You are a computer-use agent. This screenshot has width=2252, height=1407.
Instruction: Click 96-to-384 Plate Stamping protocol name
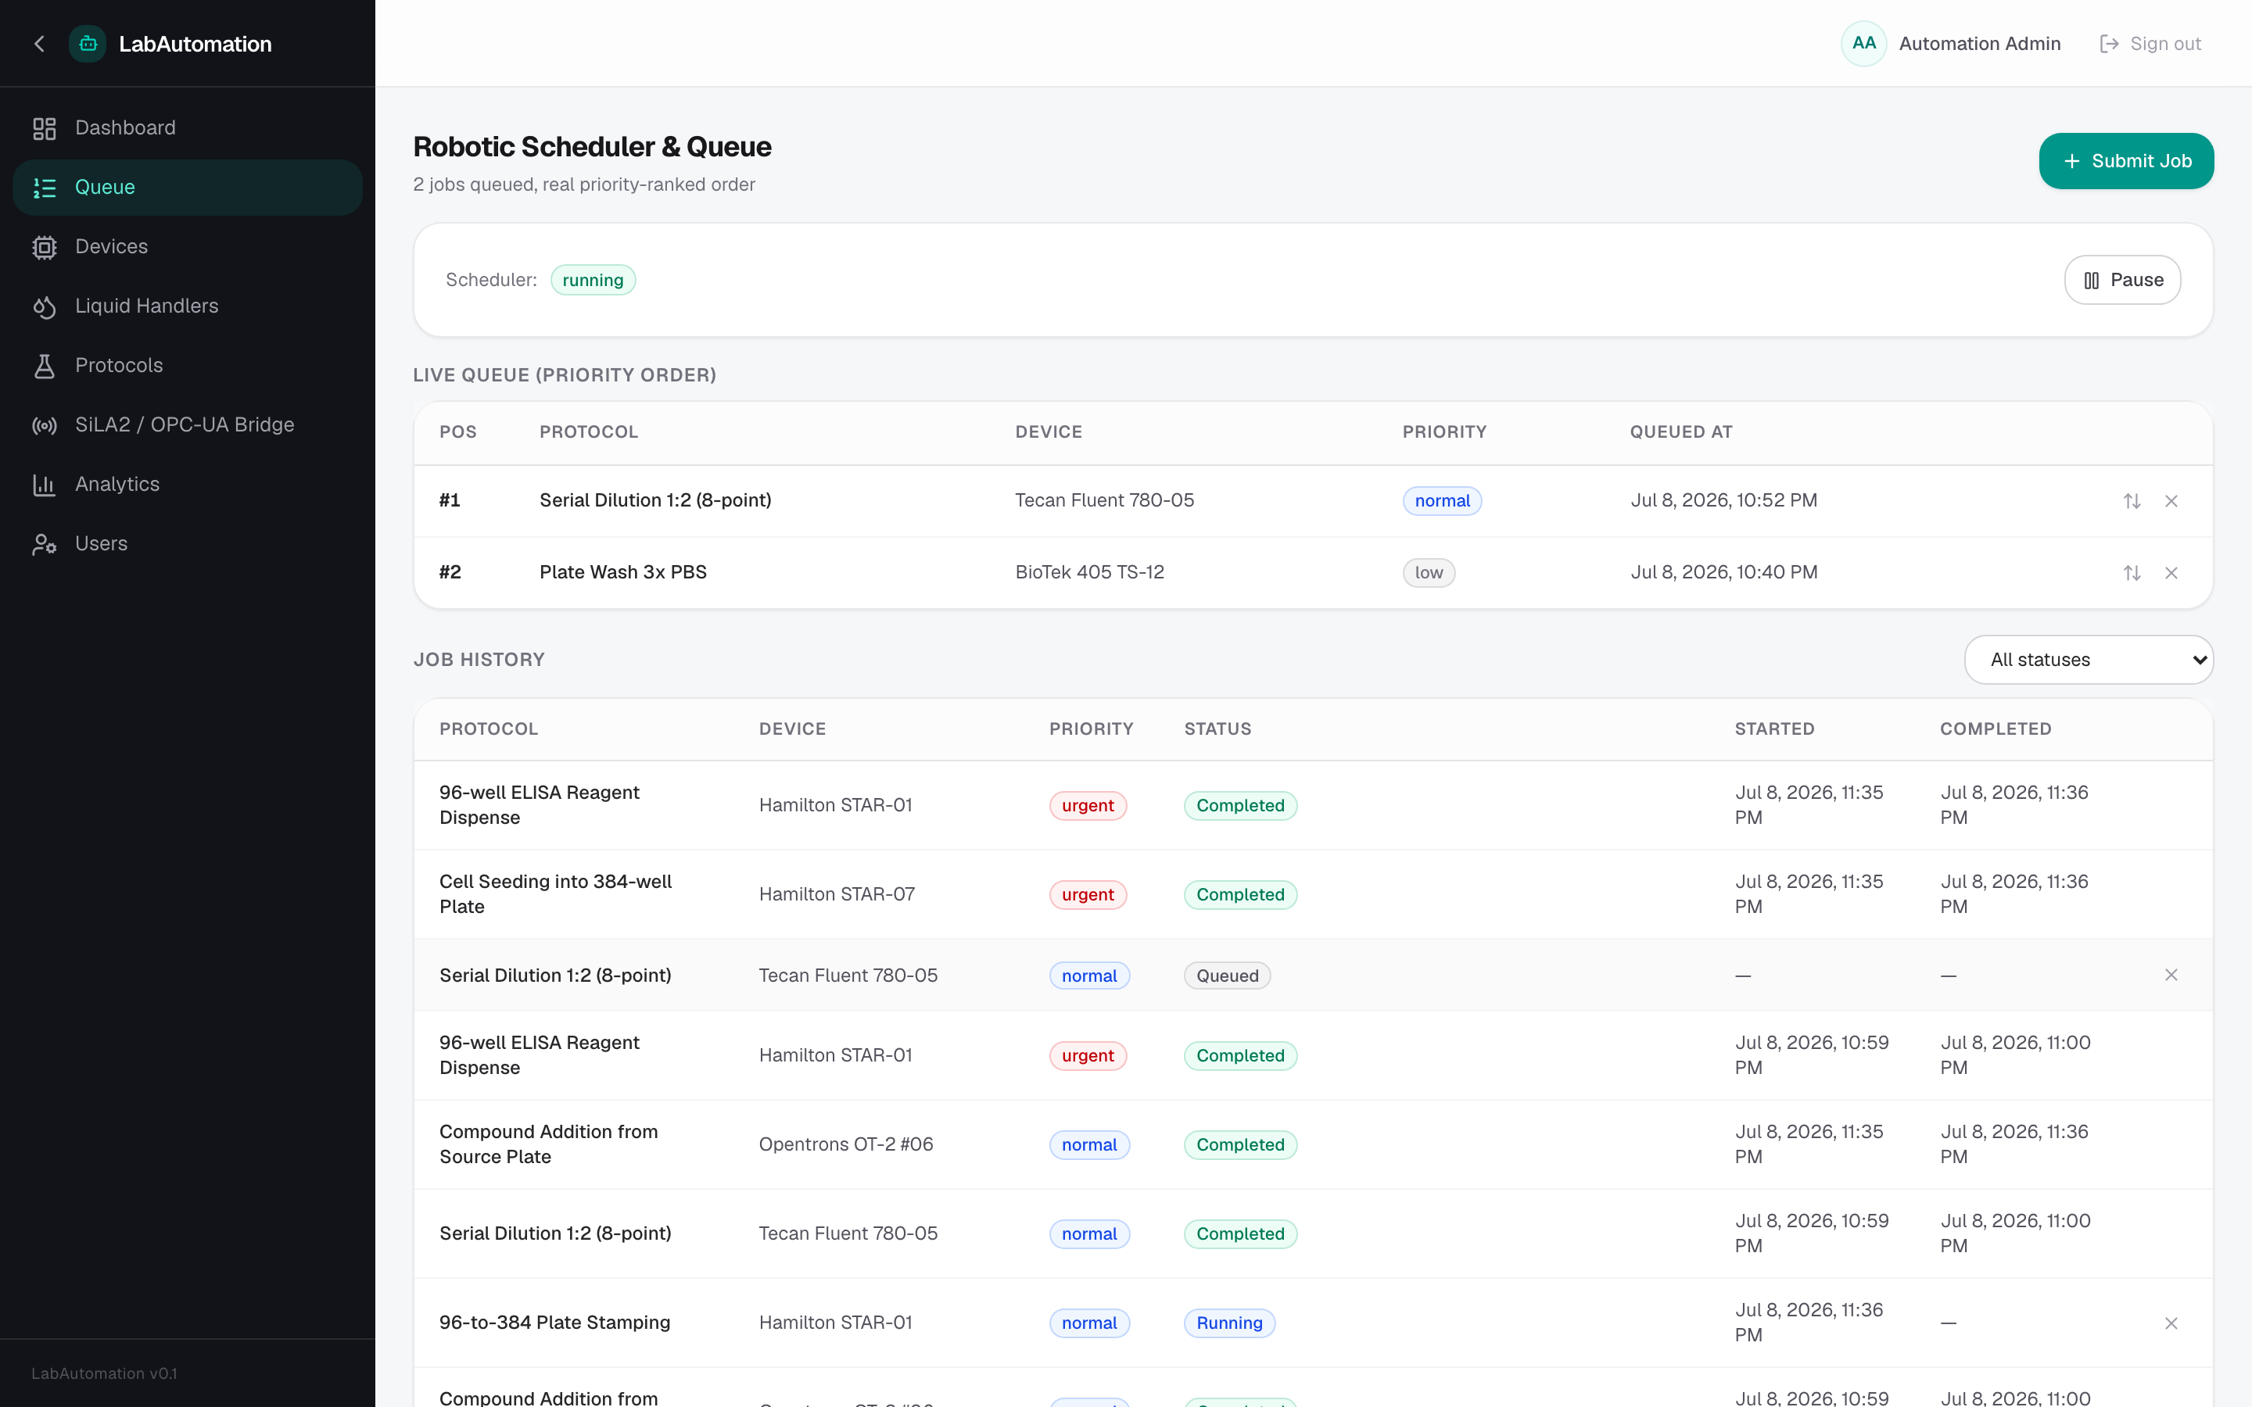pyautogui.click(x=554, y=1323)
